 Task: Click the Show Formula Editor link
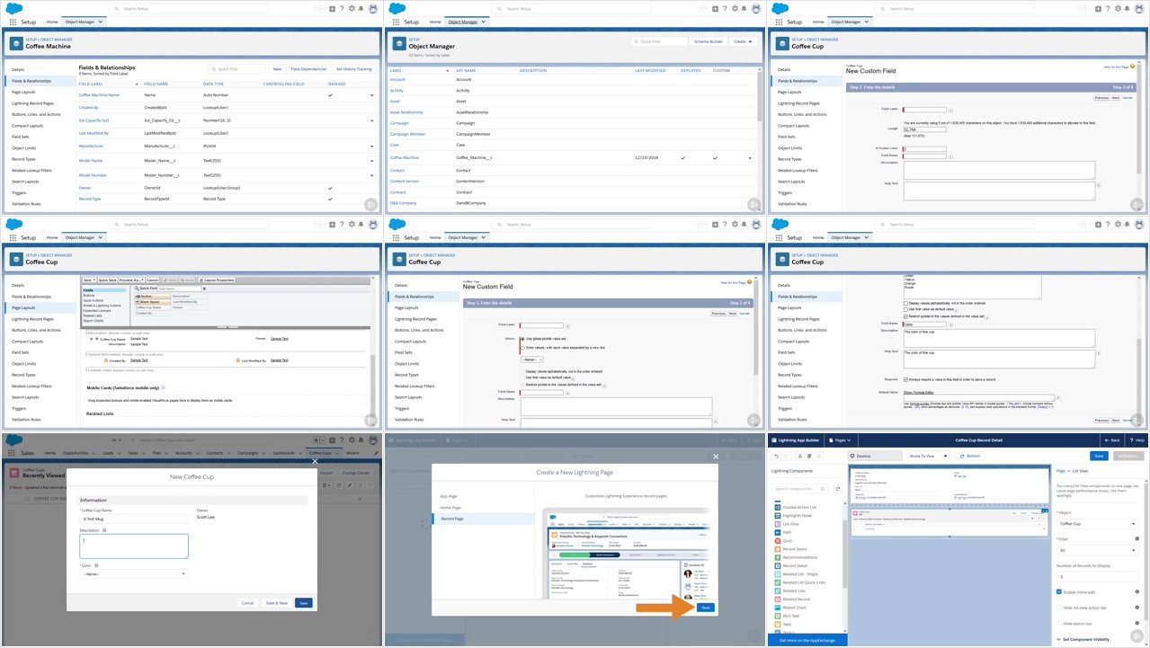click(917, 393)
